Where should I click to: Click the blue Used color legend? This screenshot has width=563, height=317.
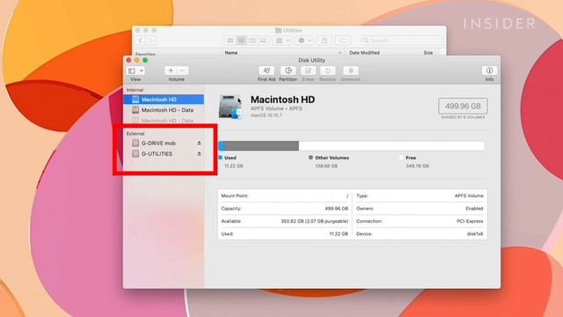221,158
